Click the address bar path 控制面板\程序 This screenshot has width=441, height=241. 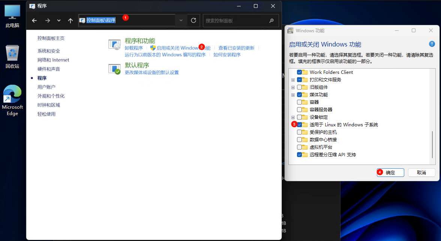101,20
